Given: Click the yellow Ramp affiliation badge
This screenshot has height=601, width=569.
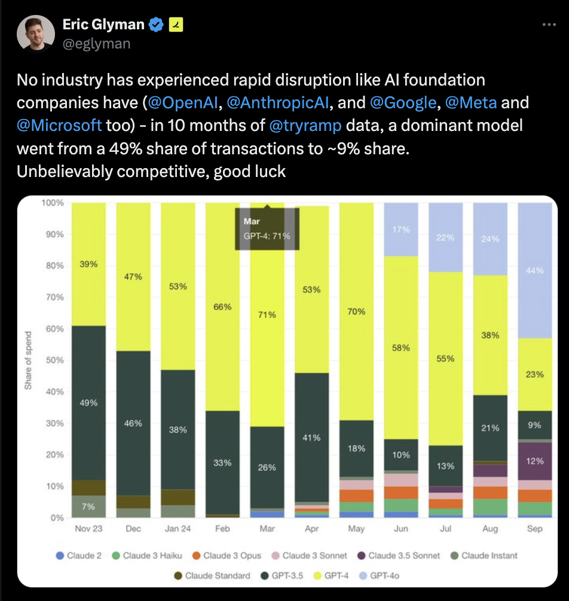Looking at the screenshot, I should 176,25.
